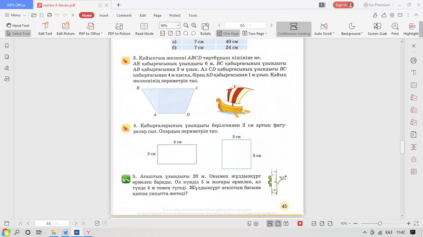Click the printer icon in right sidebar
The height and width of the screenshot is (237, 423).
413,60
